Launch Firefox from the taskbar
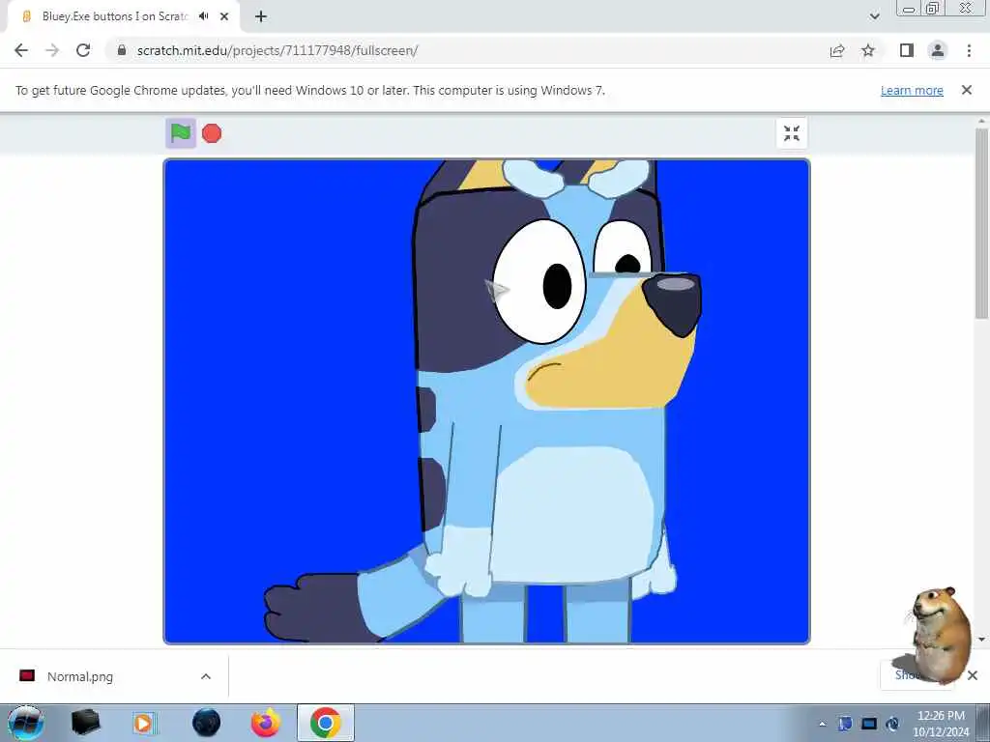This screenshot has width=990, height=742. point(266,723)
